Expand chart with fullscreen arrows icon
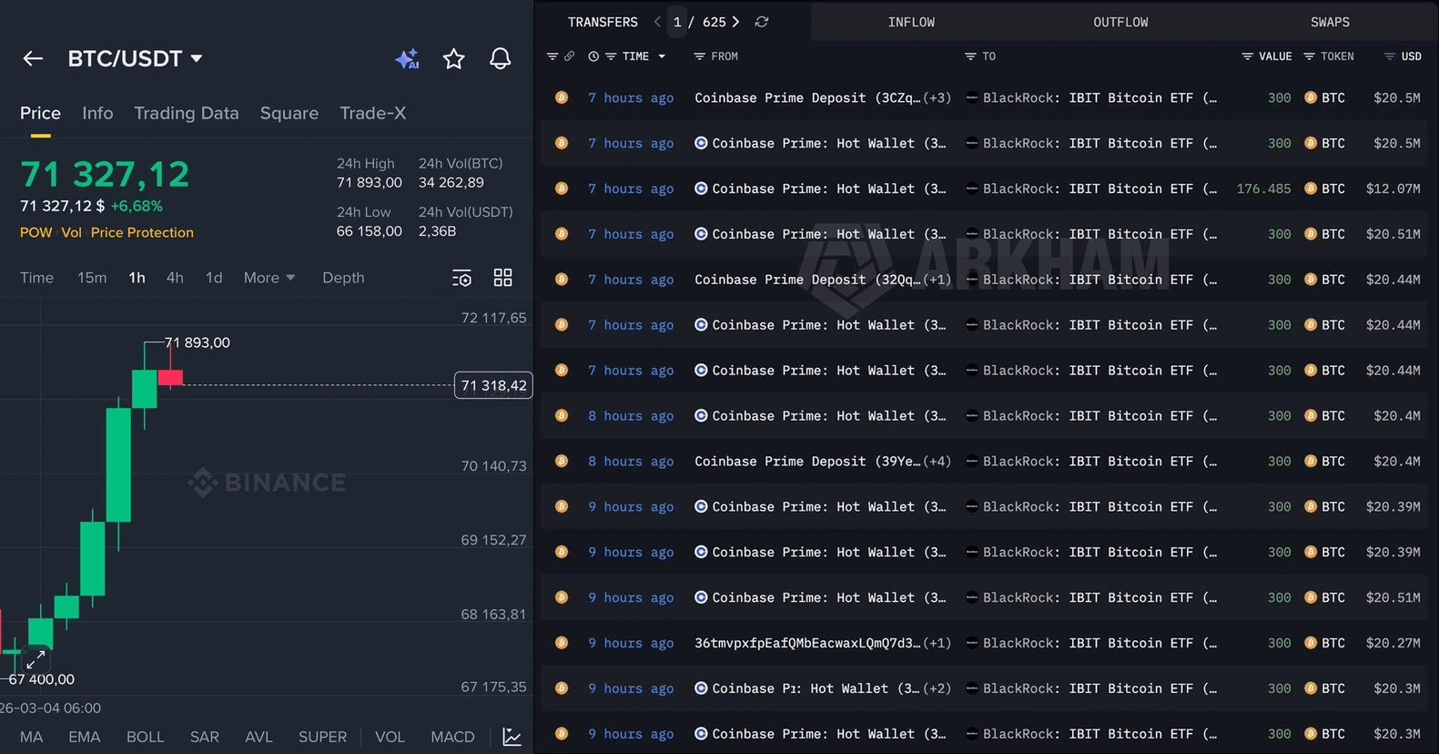The image size is (1439, 754). (x=35, y=659)
